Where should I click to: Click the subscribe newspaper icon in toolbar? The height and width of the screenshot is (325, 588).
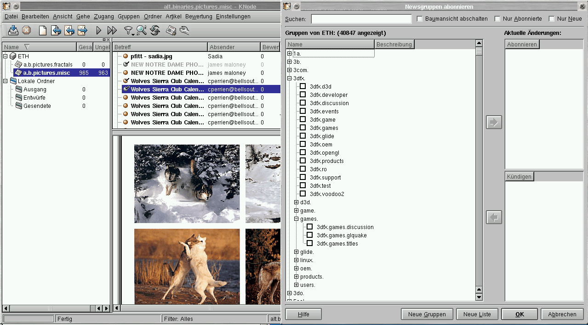[171, 31]
